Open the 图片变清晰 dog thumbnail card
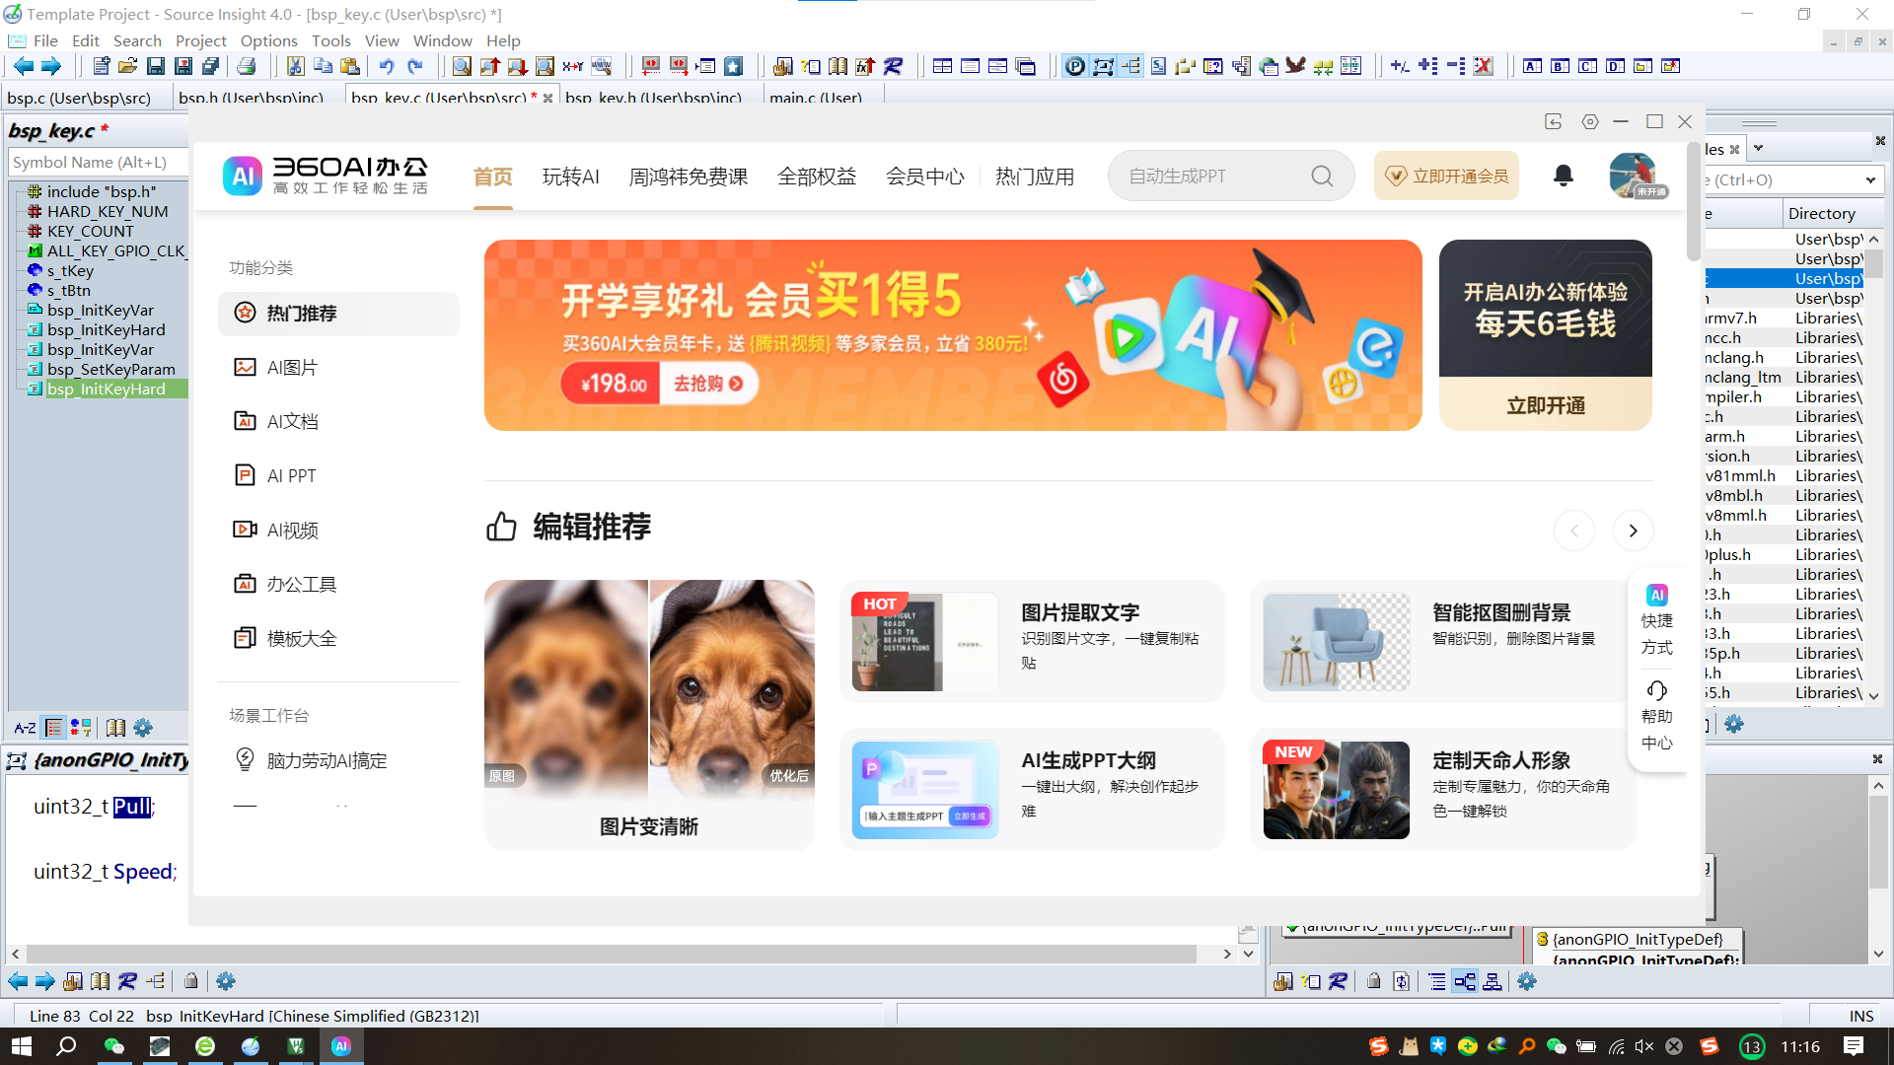This screenshot has height=1065, width=1894. click(x=649, y=714)
